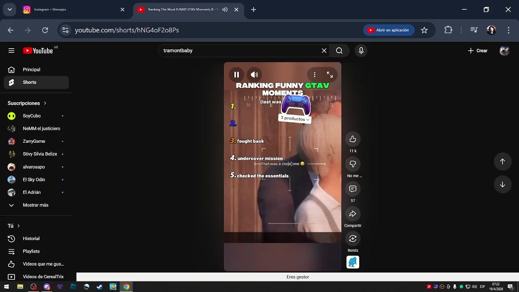This screenshot has width=519, height=292.
Task: Mute the Short's audio
Action: click(x=254, y=75)
